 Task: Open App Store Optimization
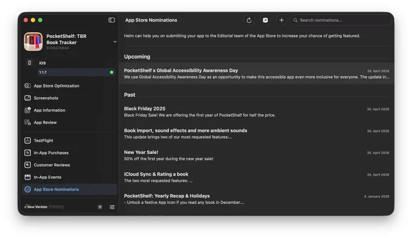point(70,86)
